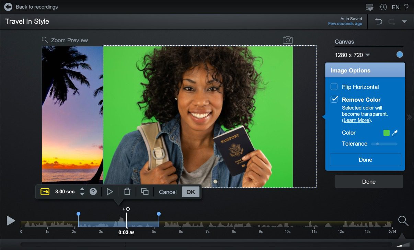Confirm the color removal by clicking OK
Image resolution: width=414 pixels, height=250 pixels.
pyautogui.click(x=191, y=192)
